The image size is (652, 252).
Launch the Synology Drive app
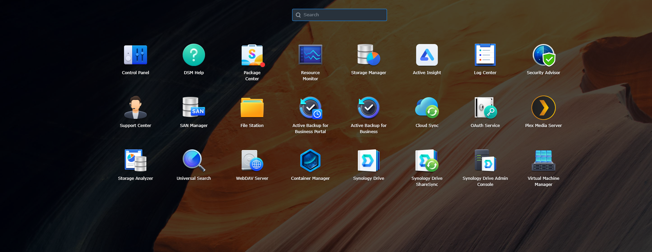(369, 161)
